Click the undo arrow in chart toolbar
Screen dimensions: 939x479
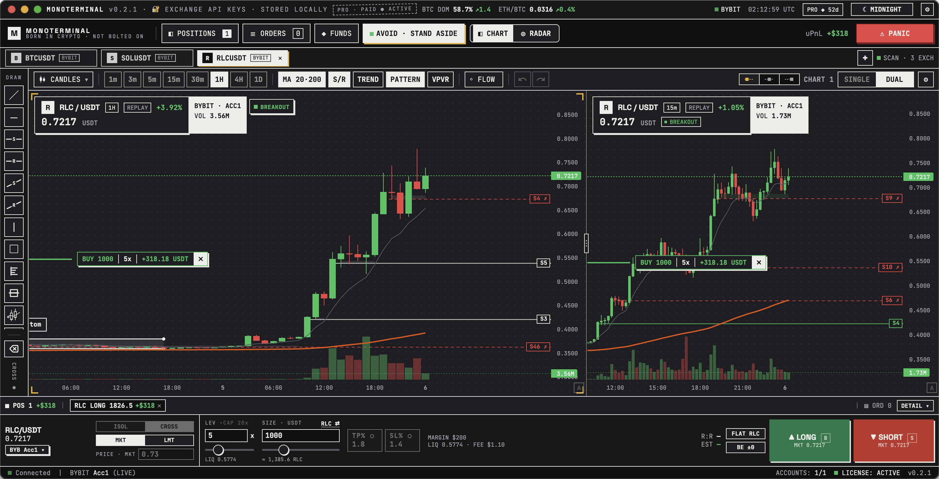(x=522, y=79)
